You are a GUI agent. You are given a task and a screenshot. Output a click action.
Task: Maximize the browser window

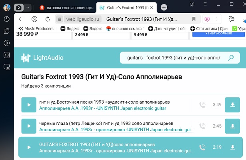(x=232, y=4)
